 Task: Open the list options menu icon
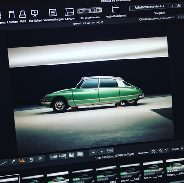(41, 159)
